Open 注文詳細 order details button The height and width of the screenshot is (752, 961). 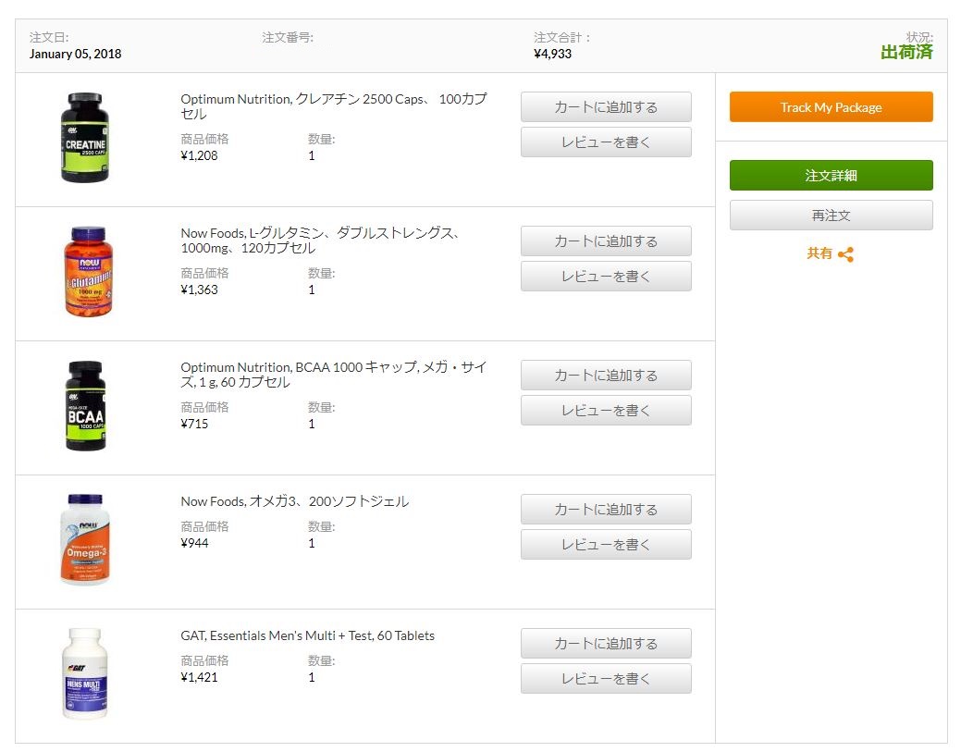tap(831, 176)
